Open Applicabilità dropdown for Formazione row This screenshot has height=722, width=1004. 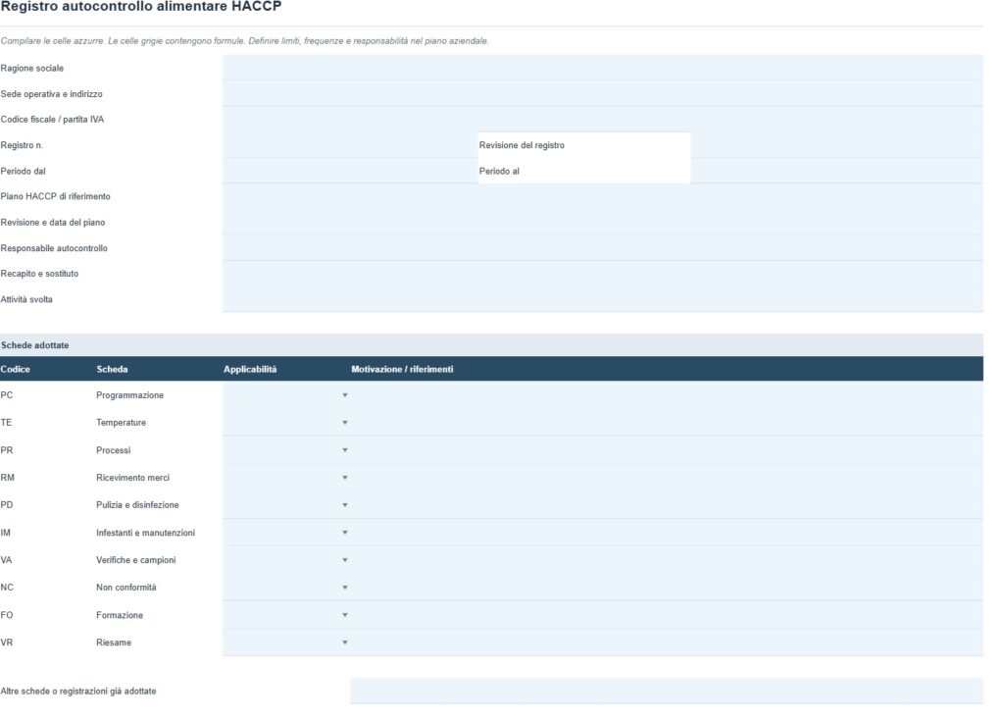pos(344,615)
